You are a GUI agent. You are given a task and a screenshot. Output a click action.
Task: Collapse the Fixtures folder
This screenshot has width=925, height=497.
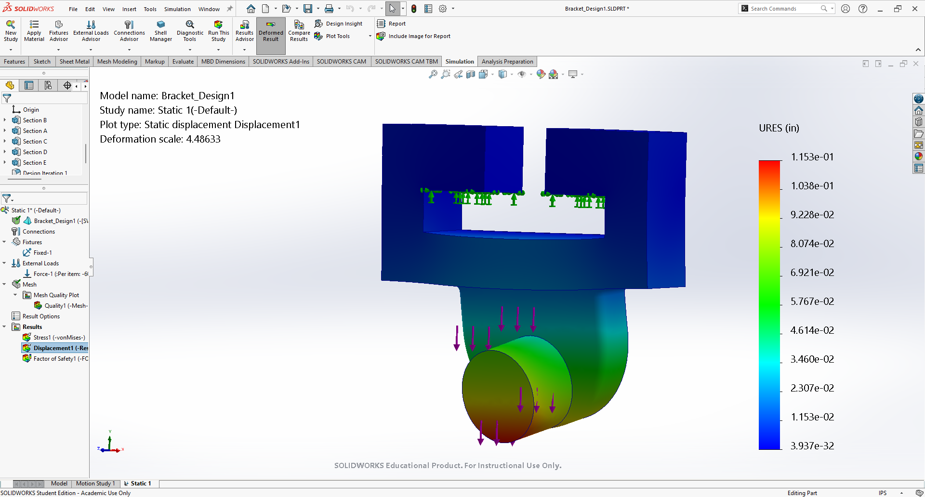tap(4, 242)
